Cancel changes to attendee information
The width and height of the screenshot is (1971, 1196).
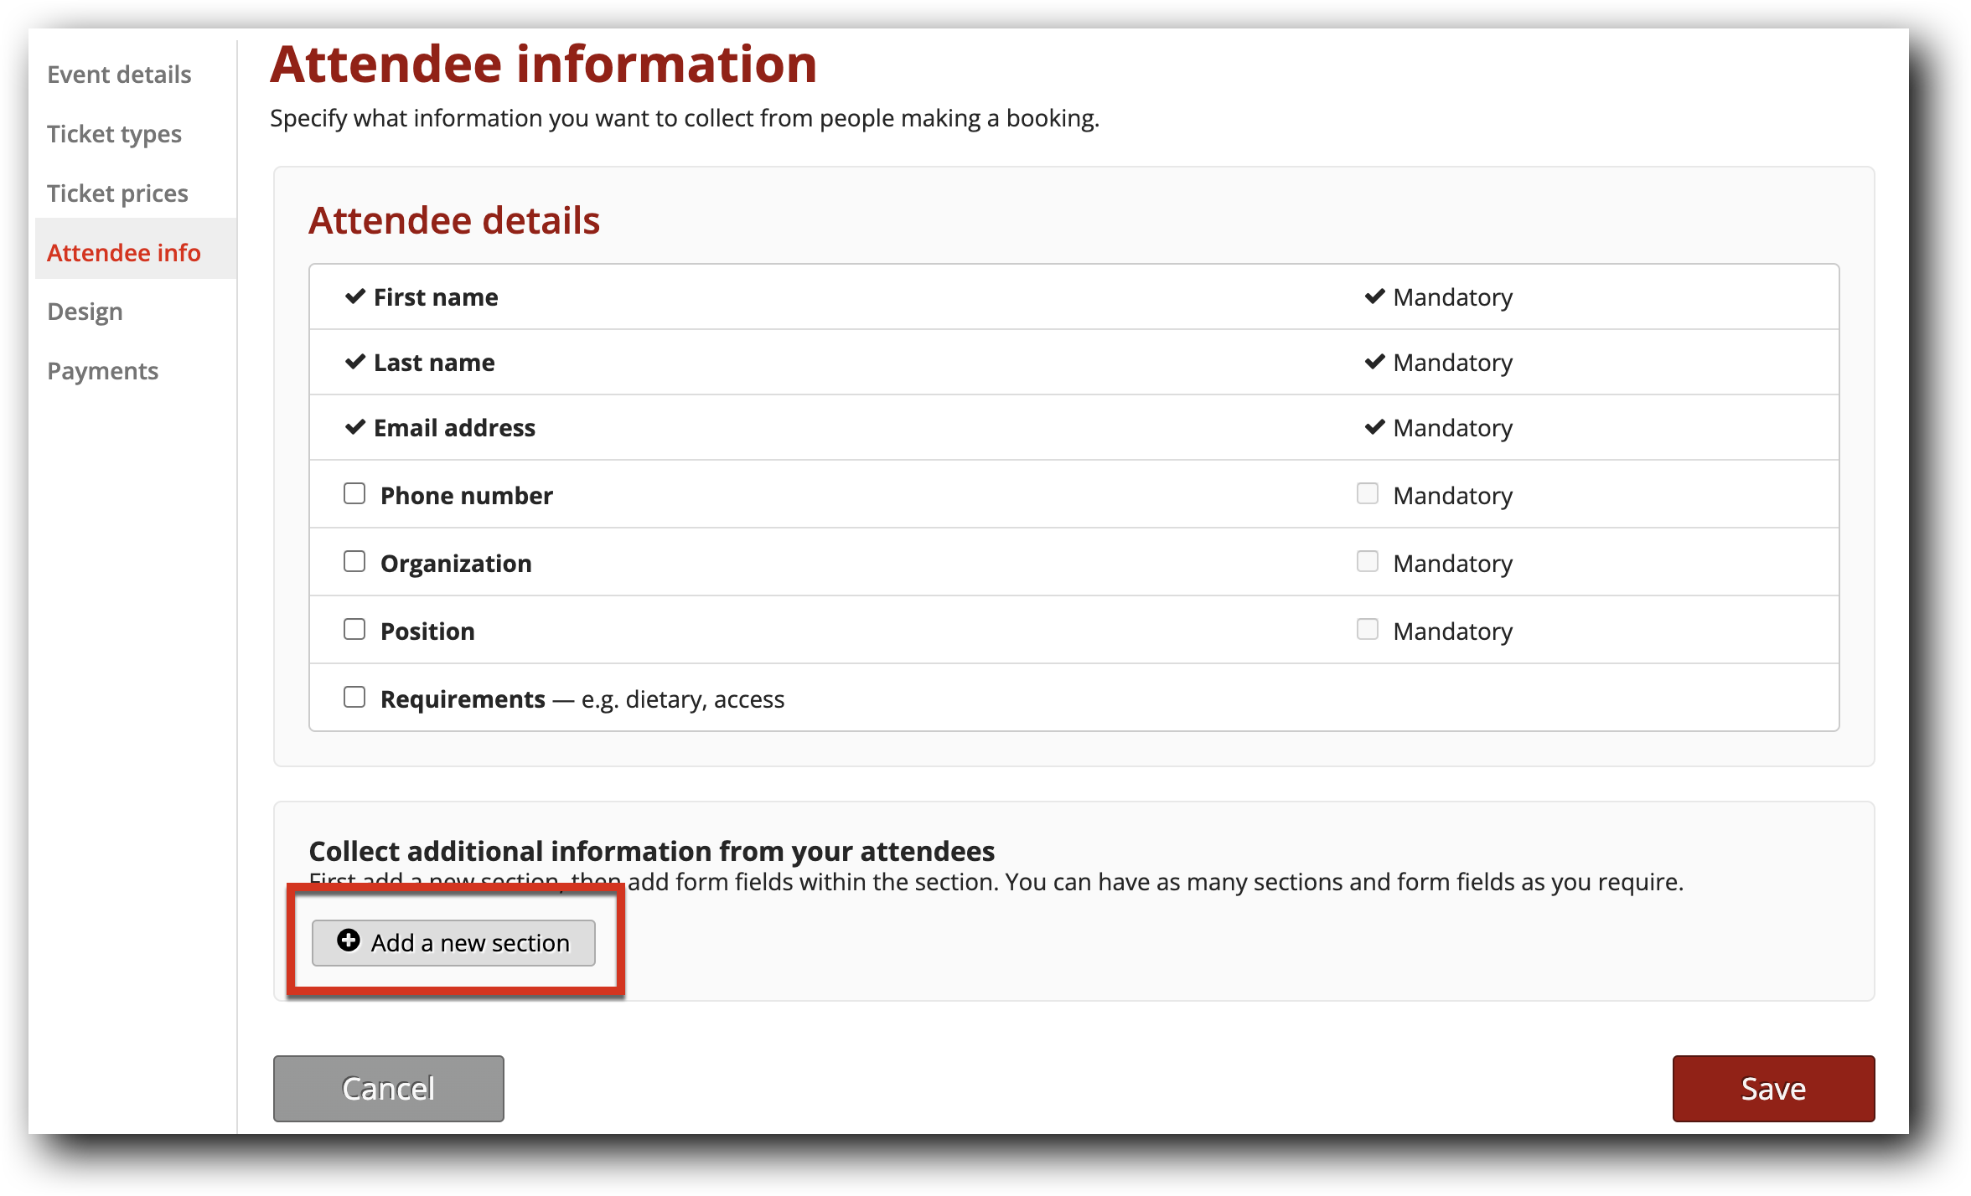388,1088
